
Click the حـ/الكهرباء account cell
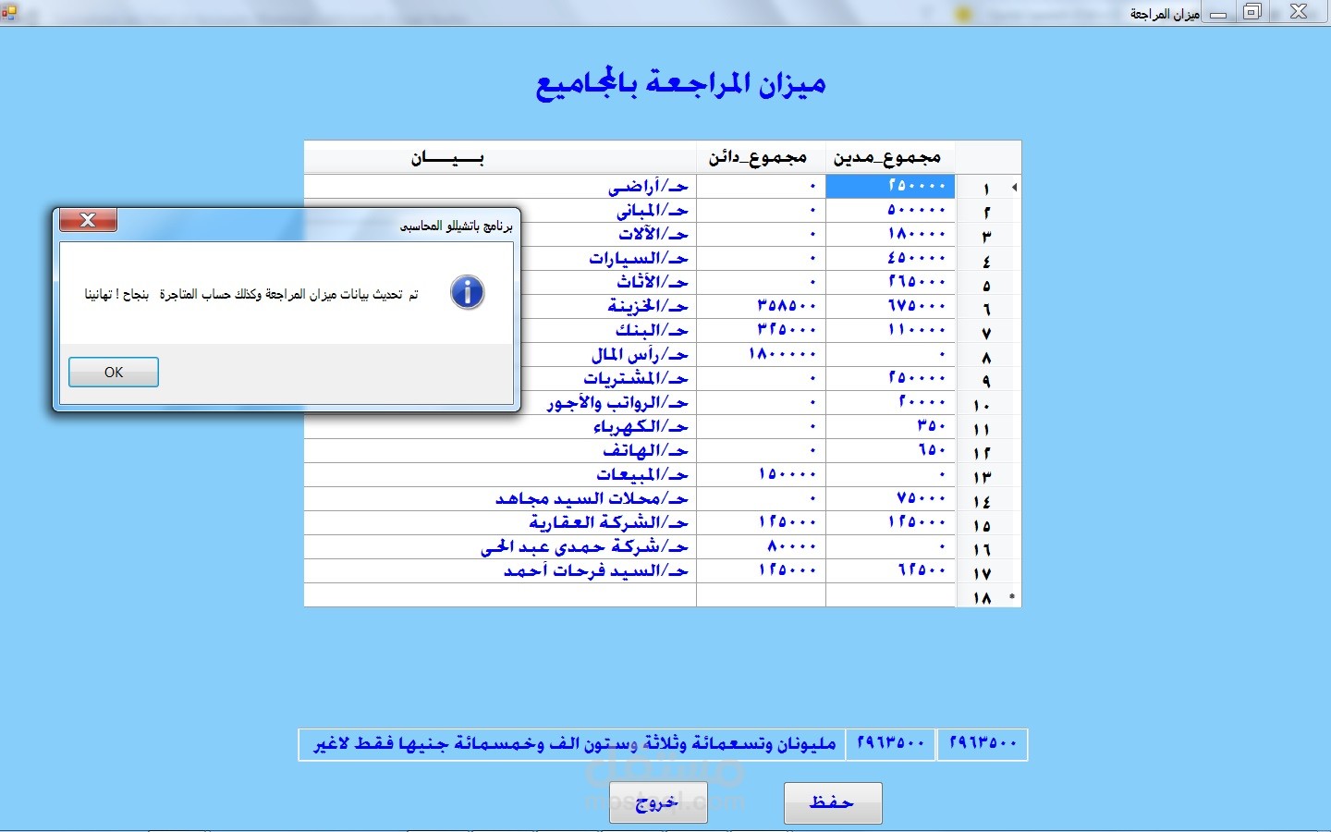point(500,427)
